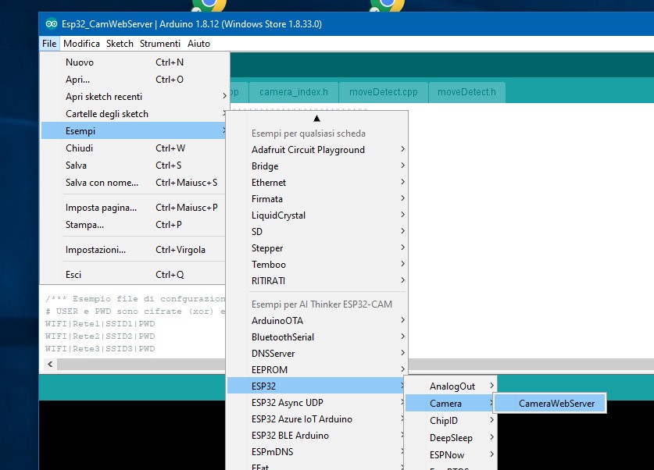This screenshot has width=654, height=470.
Task: Expand Cartelle degli sketch submenu
Action: [x=134, y=114]
